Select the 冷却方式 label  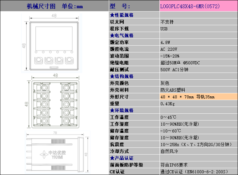119,151
